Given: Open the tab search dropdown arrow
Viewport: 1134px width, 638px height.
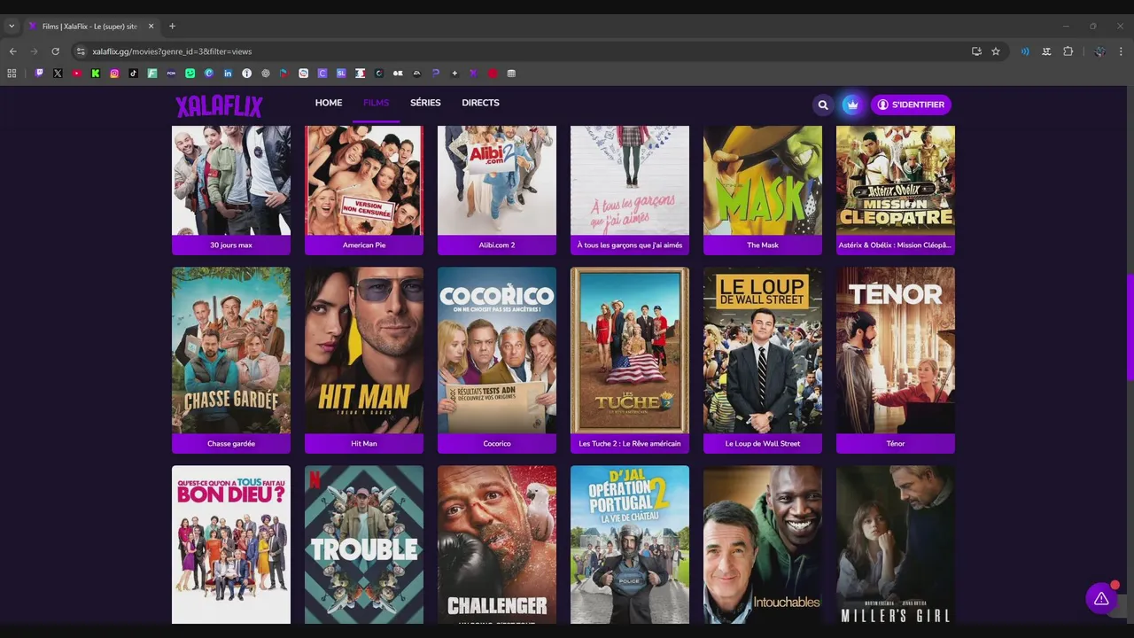Looking at the screenshot, I should [12, 27].
